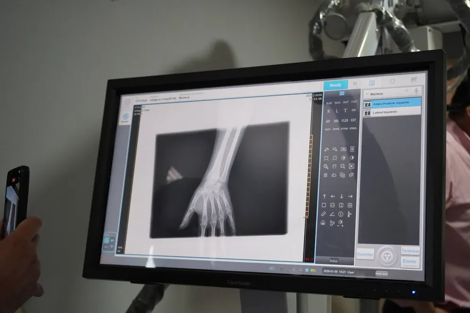The width and height of the screenshot is (470, 313).
Task: Toggle the R side marker
Action: (329, 111)
